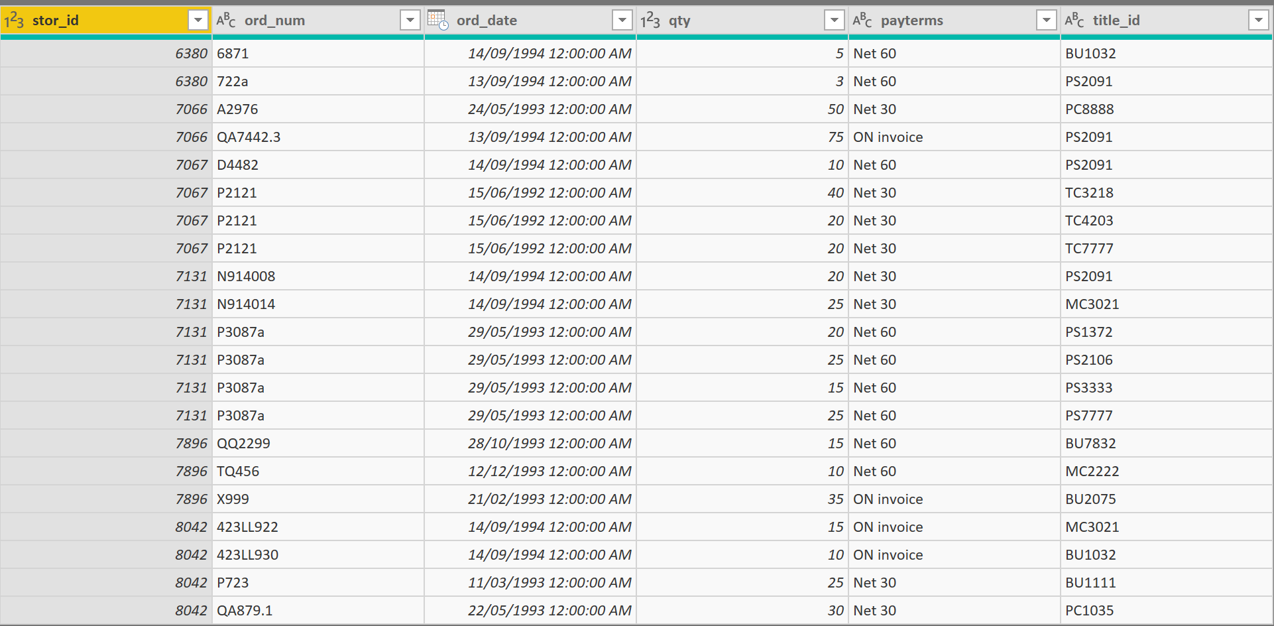Click the 24/05/1993 order date cell
Viewport: 1274px width, 626px height.
pos(549,109)
